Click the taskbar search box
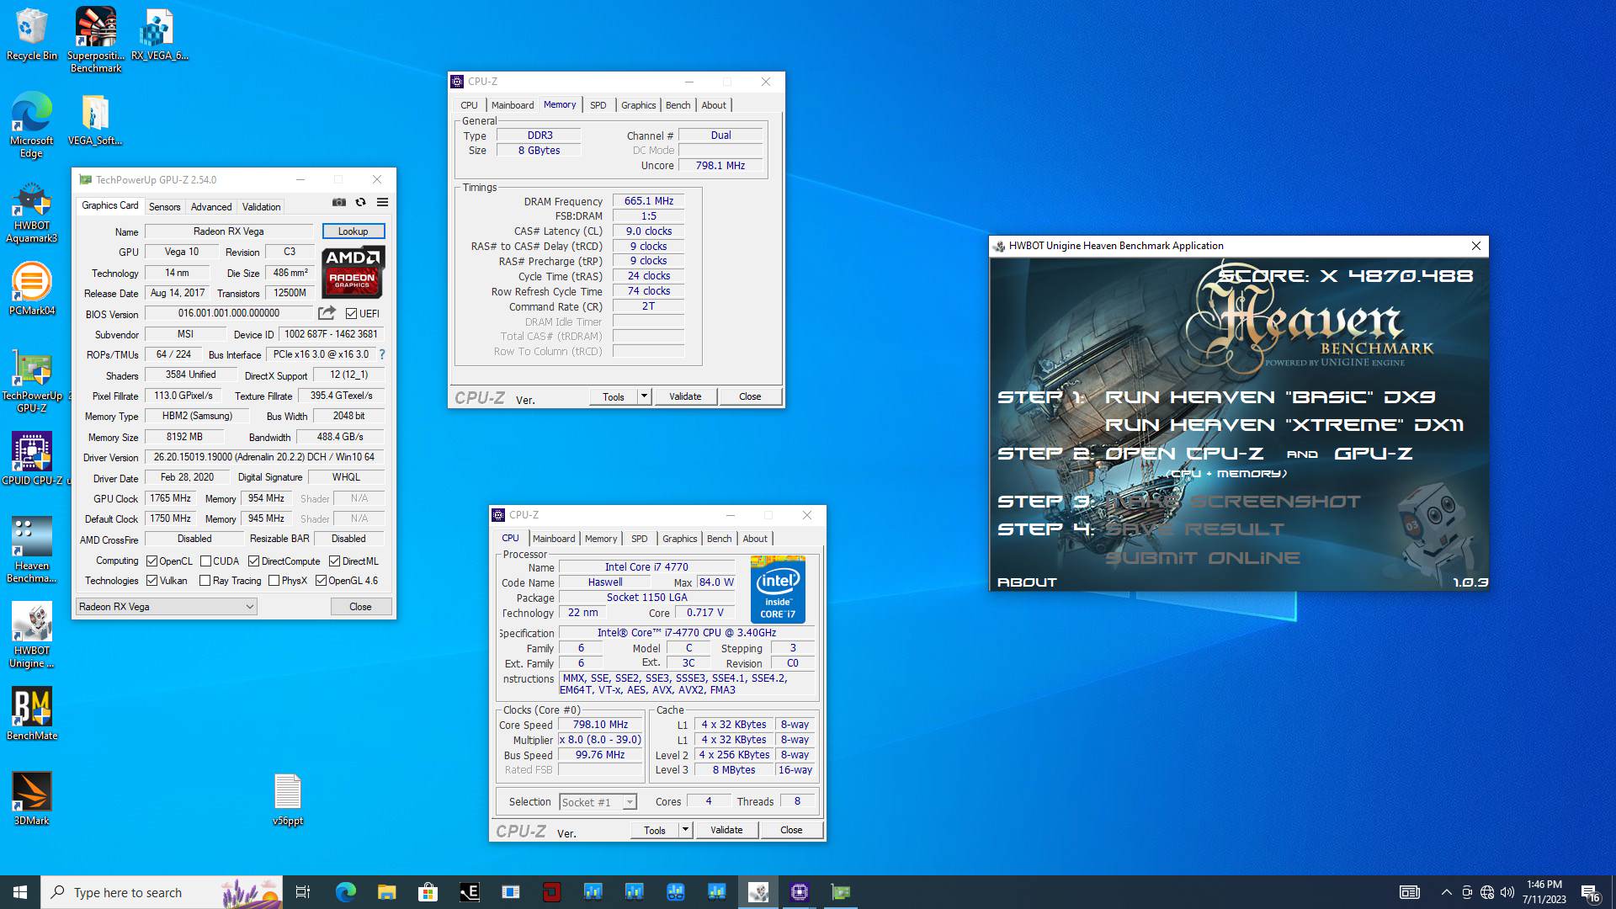 [x=162, y=892]
